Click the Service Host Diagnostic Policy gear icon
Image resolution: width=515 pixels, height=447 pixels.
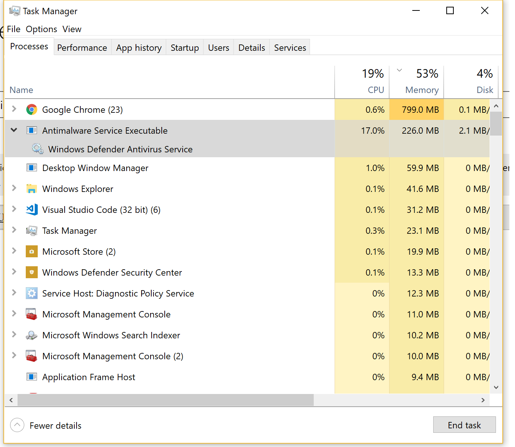(x=32, y=293)
